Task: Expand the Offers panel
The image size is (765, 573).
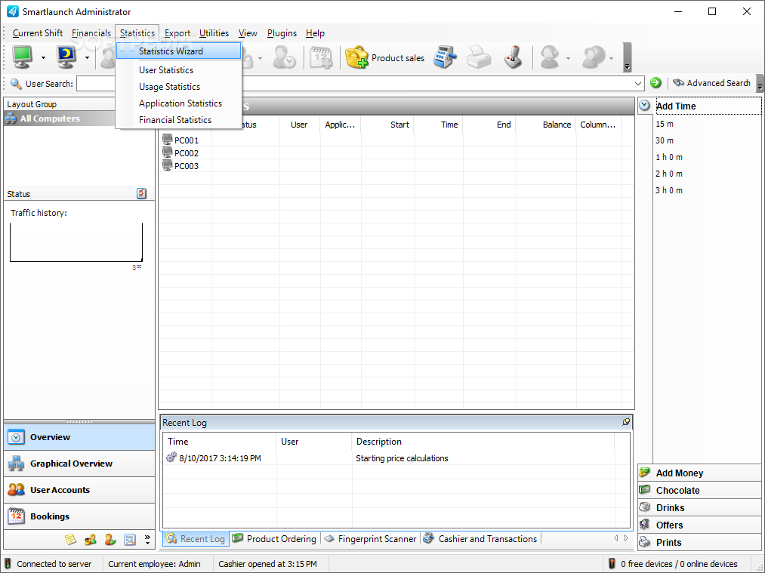Action: click(699, 525)
